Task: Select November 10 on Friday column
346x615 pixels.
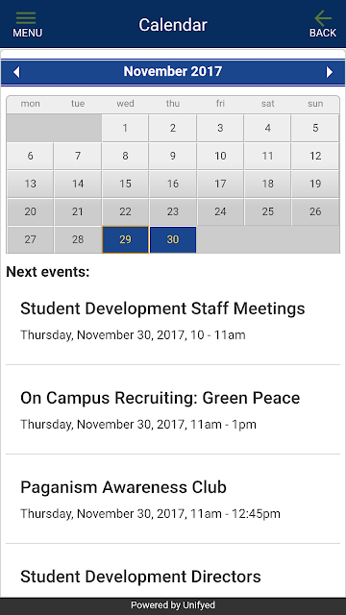Action: [x=220, y=156]
